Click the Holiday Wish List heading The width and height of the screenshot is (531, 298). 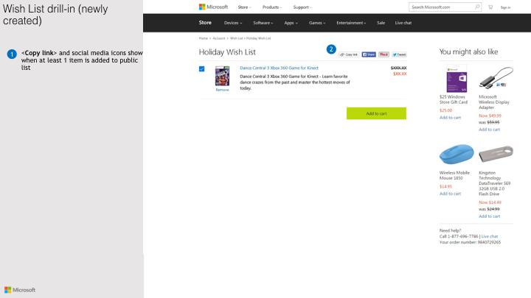(227, 52)
